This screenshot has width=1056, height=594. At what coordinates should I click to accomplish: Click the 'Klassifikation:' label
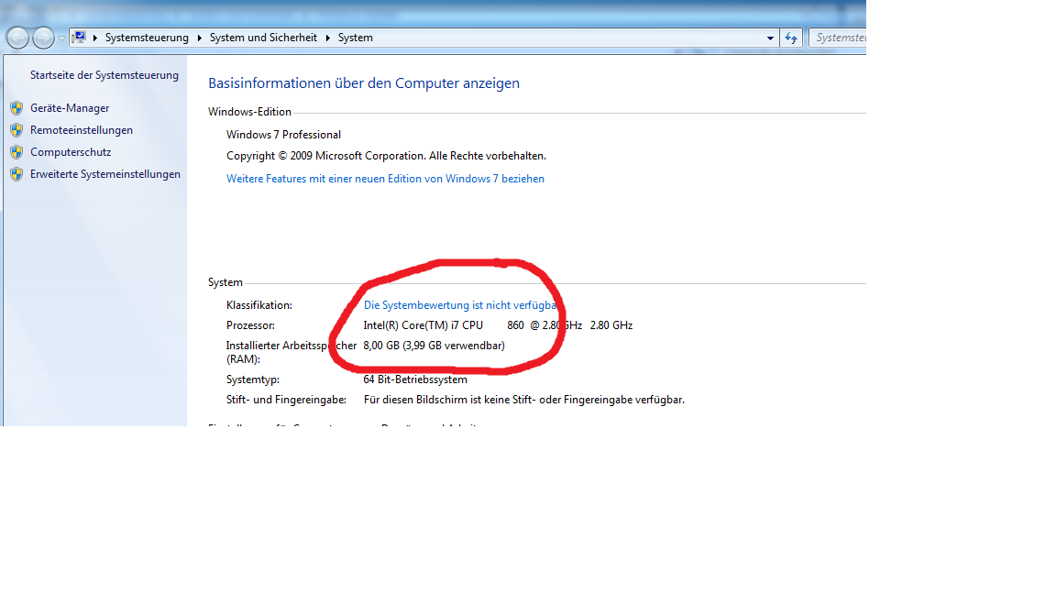pyautogui.click(x=259, y=305)
